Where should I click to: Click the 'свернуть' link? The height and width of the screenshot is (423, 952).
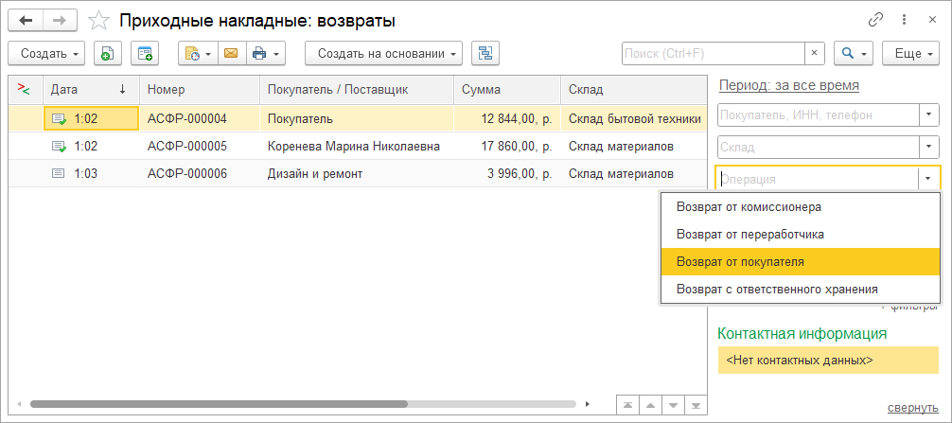(x=912, y=408)
